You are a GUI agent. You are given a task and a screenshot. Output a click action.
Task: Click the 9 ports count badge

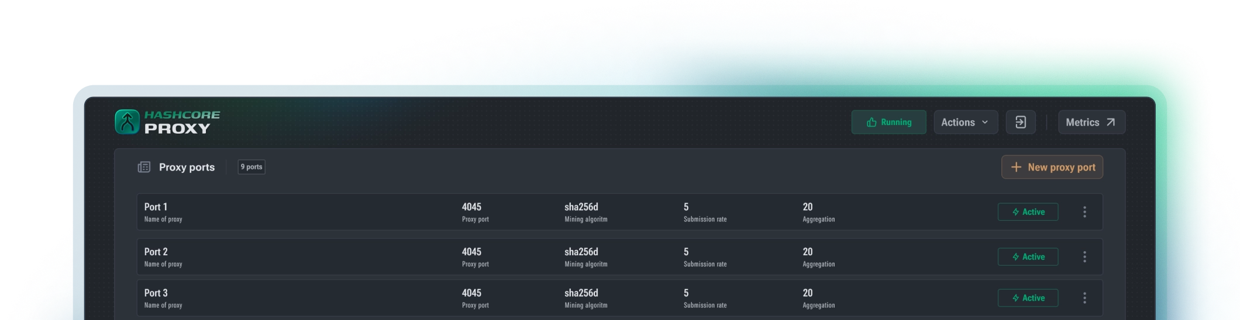click(x=252, y=167)
